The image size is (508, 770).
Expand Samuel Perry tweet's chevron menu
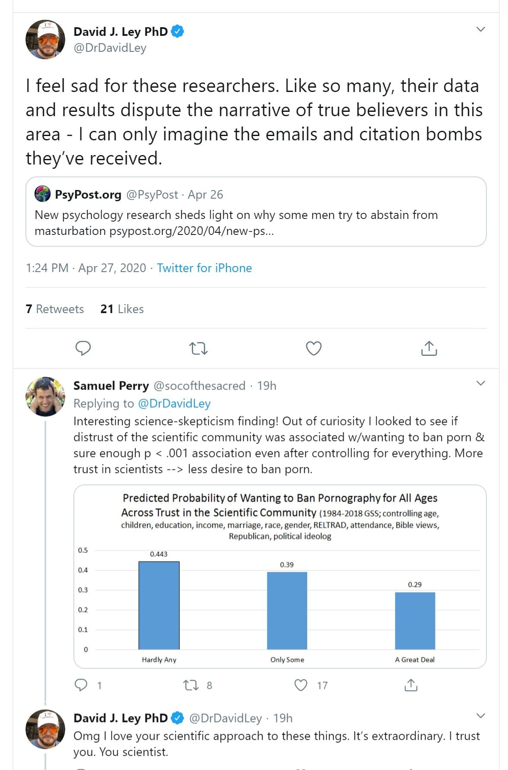coord(480,383)
